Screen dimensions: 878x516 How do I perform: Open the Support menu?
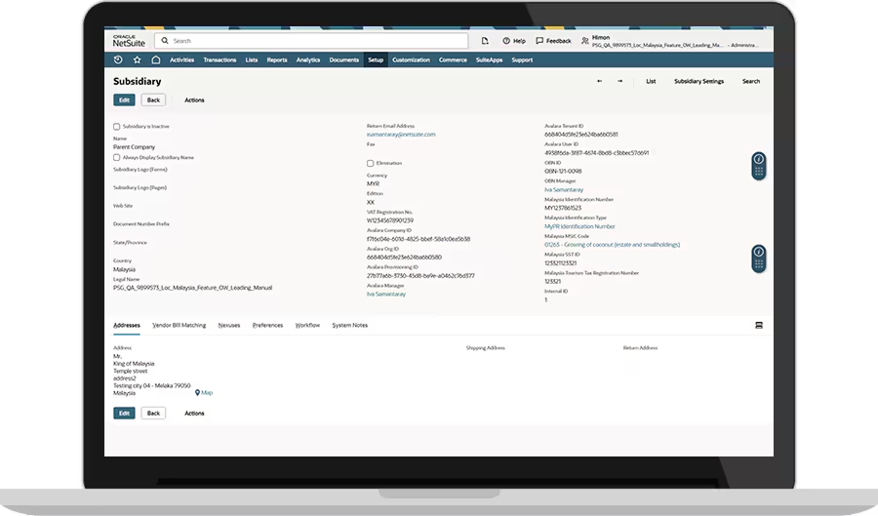(x=522, y=60)
